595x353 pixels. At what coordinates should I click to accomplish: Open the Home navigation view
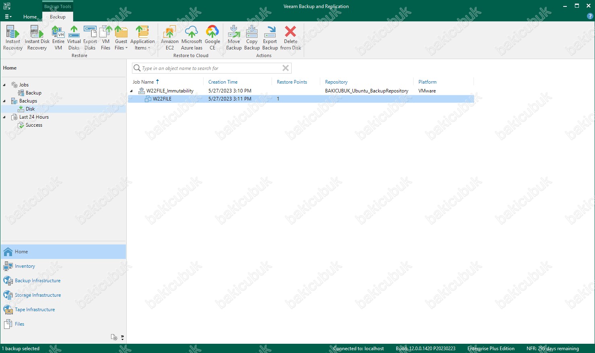coord(64,252)
